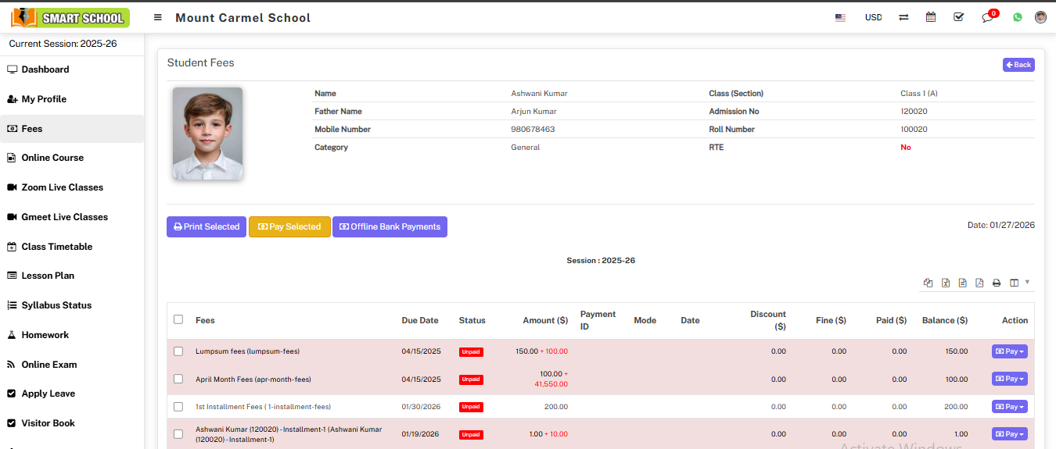
Task: Click the green WhatsApp icon
Action: (x=1018, y=17)
